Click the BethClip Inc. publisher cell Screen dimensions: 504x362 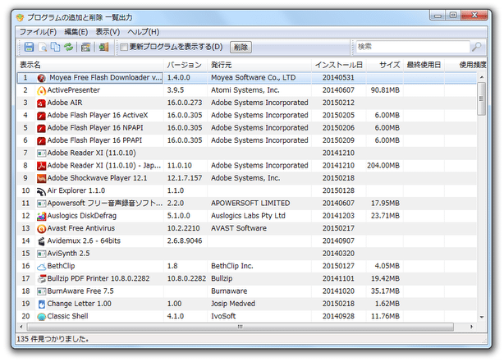[x=232, y=266]
